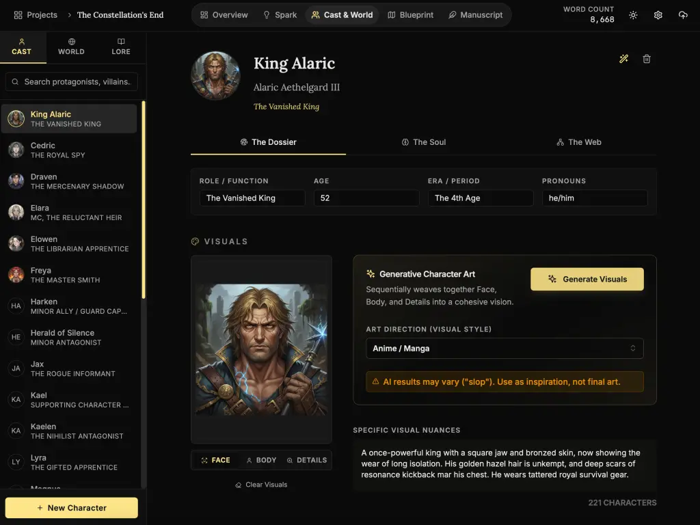700x525 pixels.
Task: Switch to the WORLD panel with globe icon
Action: tap(71, 46)
